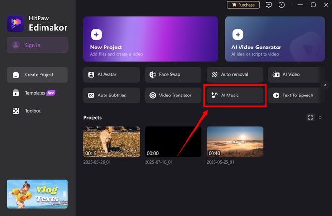Click project name 2025-07-18_01
Screen dimensions: 332x216
[159, 162]
